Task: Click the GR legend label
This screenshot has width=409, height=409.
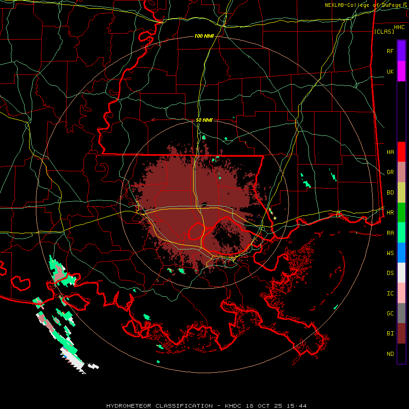Action: pyautogui.click(x=390, y=172)
